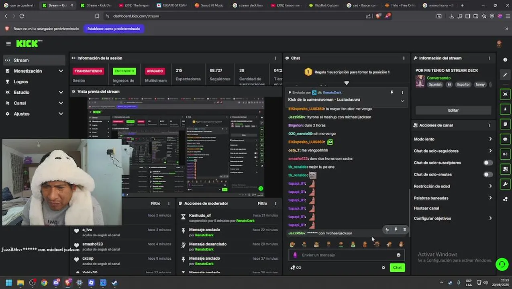Open Restricción de edad options
The height and width of the screenshot is (289, 512).
(x=453, y=186)
